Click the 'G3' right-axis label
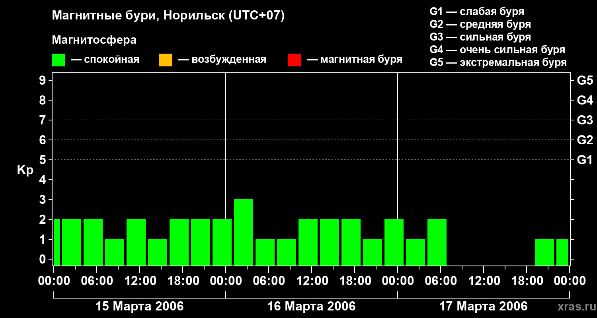Screen dimensions: 597x318 click(585, 120)
